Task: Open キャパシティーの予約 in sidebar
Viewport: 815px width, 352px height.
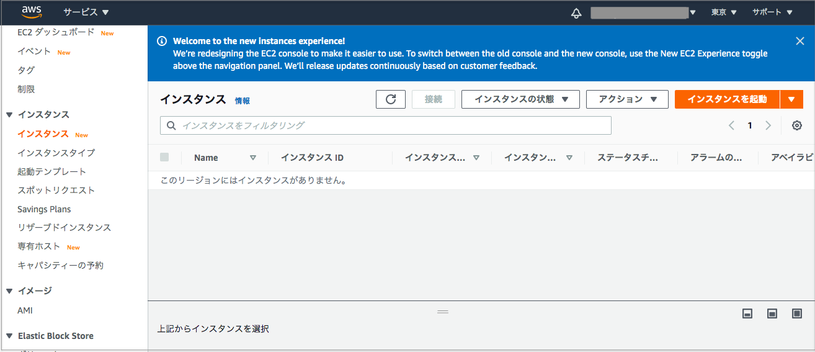Action: [x=60, y=265]
